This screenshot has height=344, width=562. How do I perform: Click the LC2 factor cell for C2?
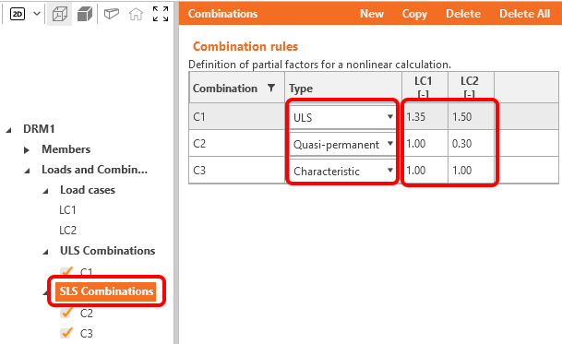[471, 144]
